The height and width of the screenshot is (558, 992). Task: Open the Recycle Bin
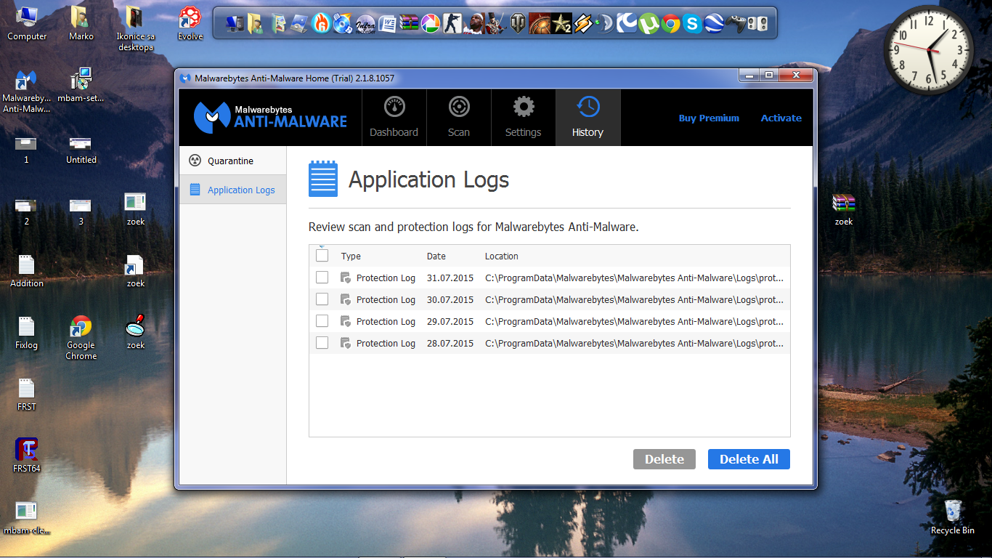[x=952, y=516]
